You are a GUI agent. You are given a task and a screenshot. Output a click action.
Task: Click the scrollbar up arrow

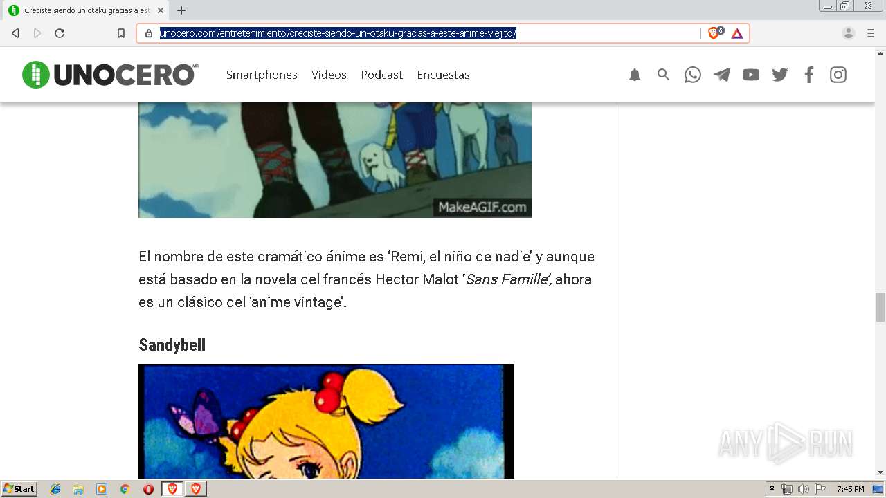tap(880, 53)
